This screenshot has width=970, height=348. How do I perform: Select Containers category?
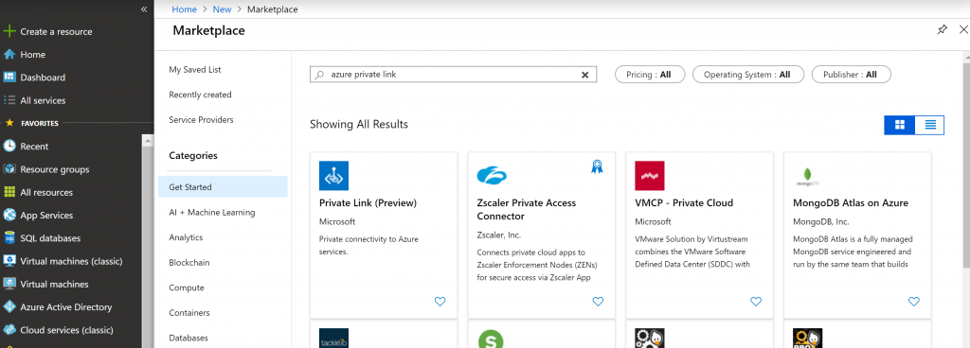click(x=189, y=313)
